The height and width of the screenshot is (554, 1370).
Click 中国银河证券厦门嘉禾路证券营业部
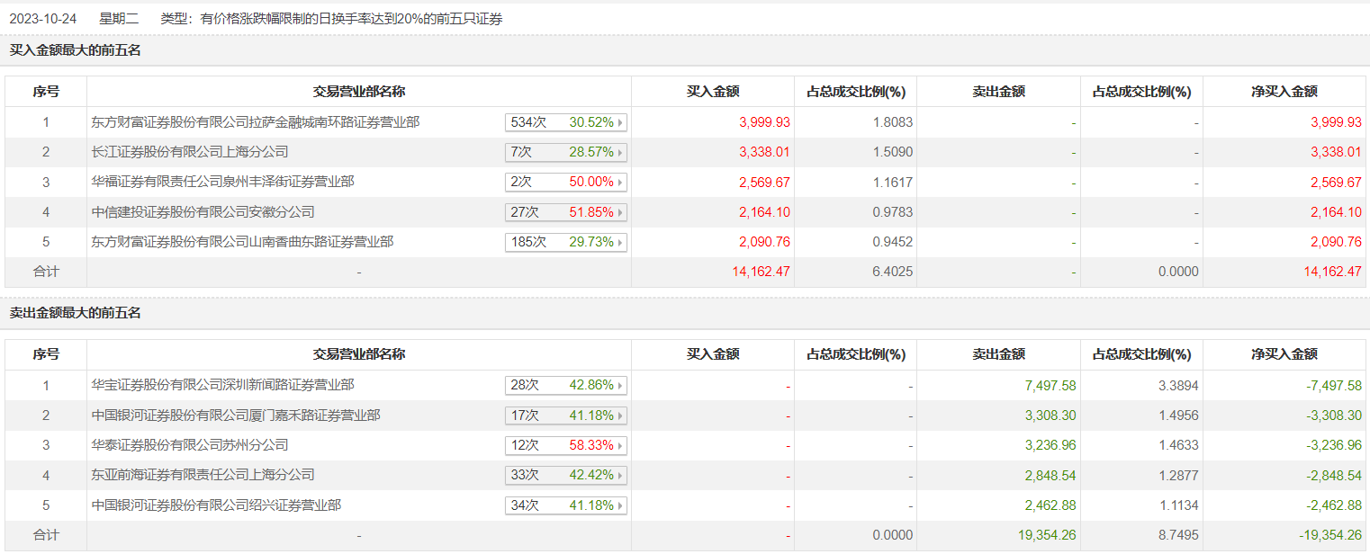pyautogui.click(x=236, y=415)
